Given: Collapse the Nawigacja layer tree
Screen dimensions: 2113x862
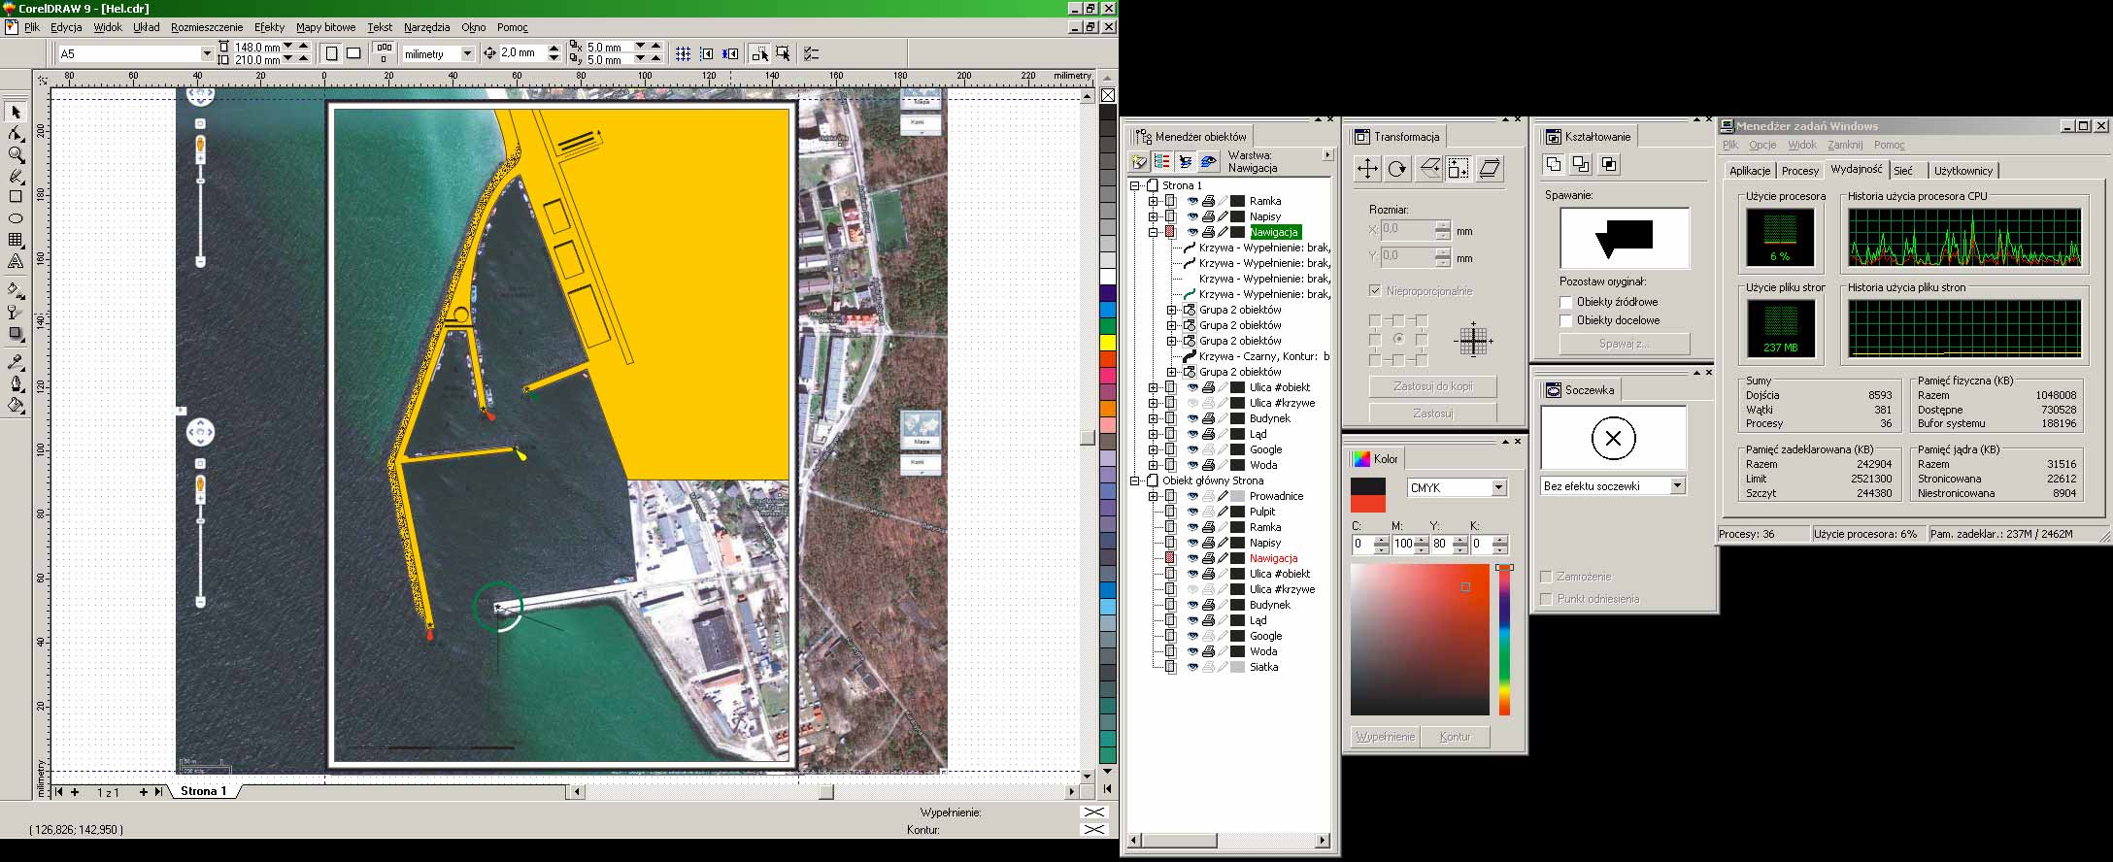Looking at the screenshot, I should pyautogui.click(x=1154, y=232).
